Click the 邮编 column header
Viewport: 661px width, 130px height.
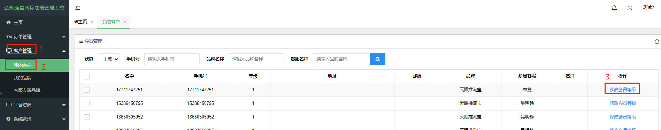(x=417, y=76)
